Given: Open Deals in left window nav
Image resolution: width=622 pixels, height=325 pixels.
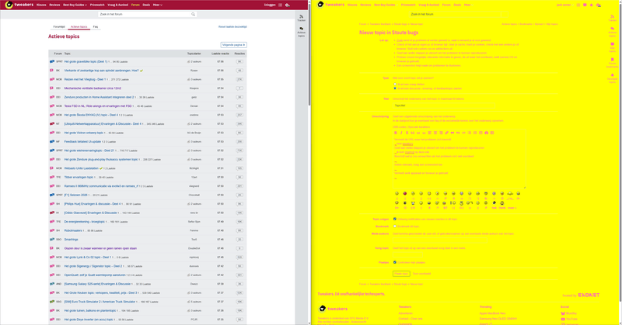Looking at the screenshot, I should click(x=146, y=5).
